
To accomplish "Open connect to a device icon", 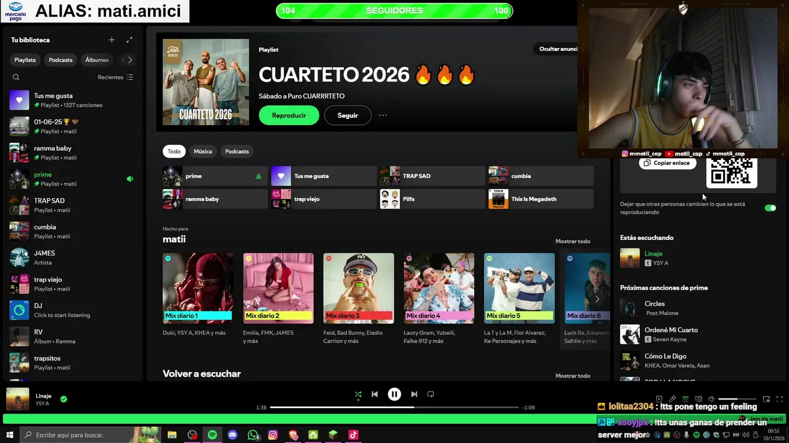I will (x=698, y=399).
